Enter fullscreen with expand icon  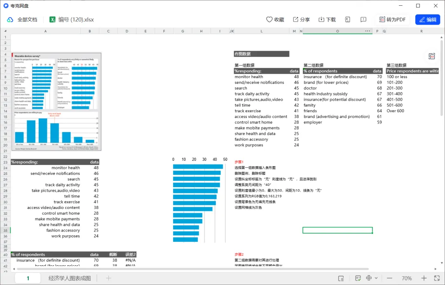click(437, 278)
